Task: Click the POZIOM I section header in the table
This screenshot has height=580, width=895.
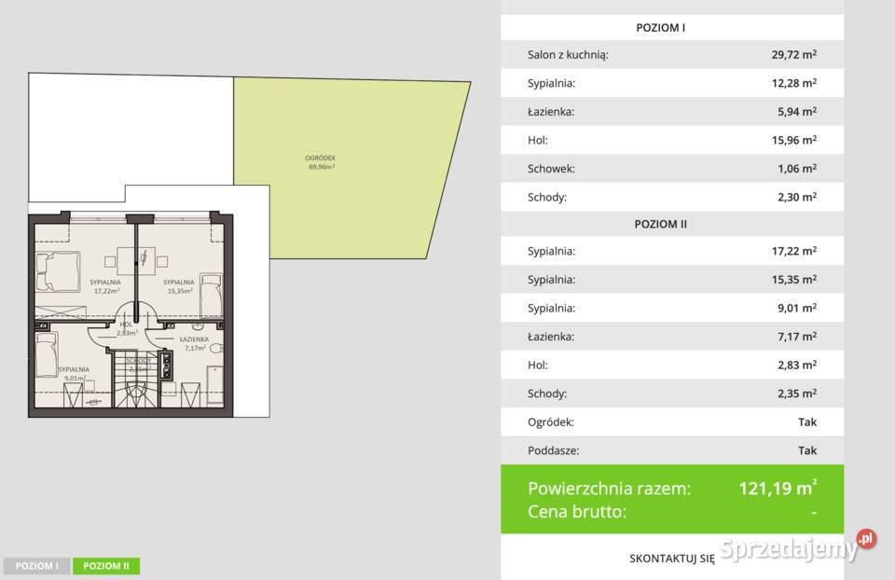Action: (x=672, y=28)
